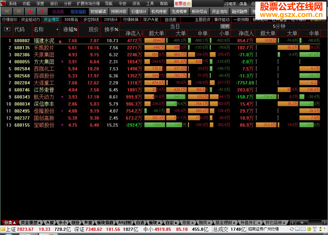
Task: Open the 股票池 tab
Action: coord(183,4)
